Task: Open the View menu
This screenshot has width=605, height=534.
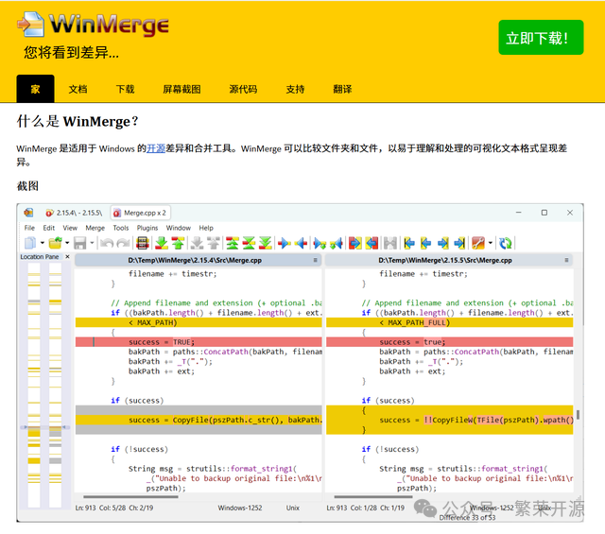Action: (x=70, y=228)
